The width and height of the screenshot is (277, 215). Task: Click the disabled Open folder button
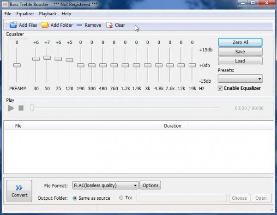click(261, 198)
